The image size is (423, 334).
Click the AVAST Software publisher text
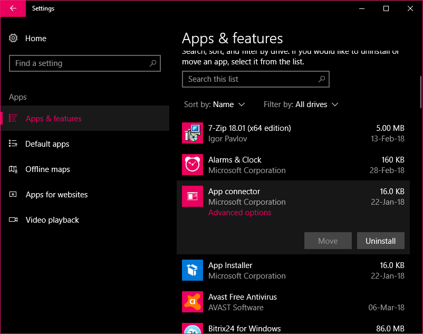236,308
